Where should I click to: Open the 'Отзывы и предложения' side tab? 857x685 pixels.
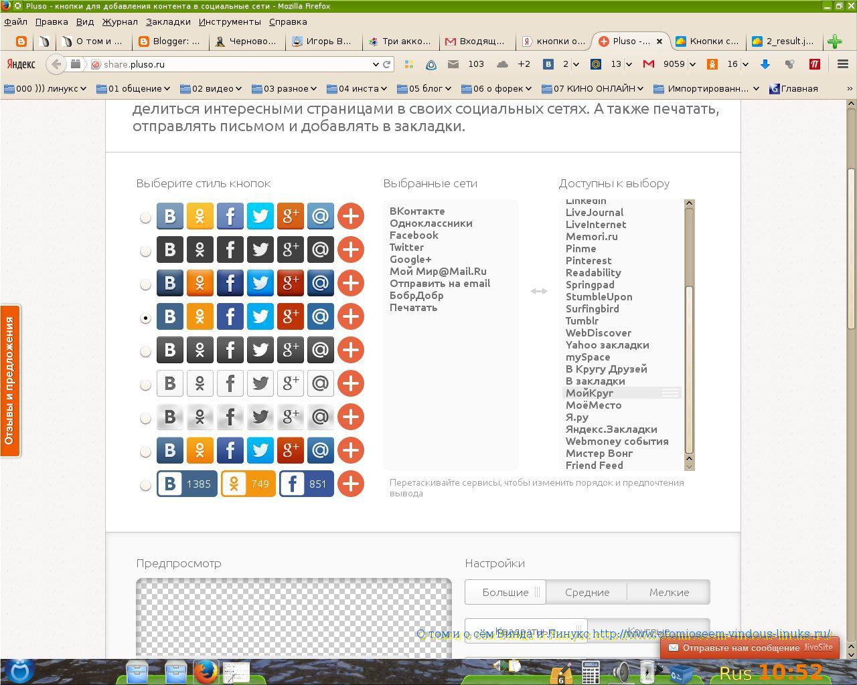[10, 381]
